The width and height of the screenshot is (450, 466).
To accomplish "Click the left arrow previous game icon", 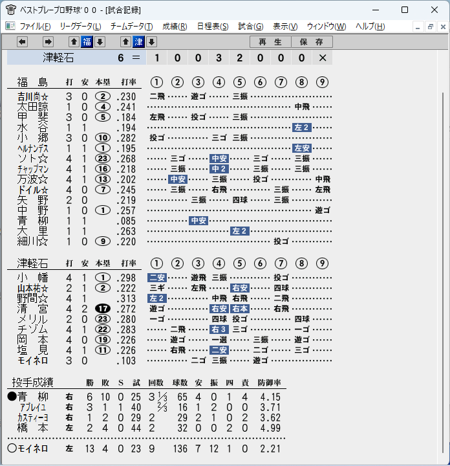I will click(22, 42).
